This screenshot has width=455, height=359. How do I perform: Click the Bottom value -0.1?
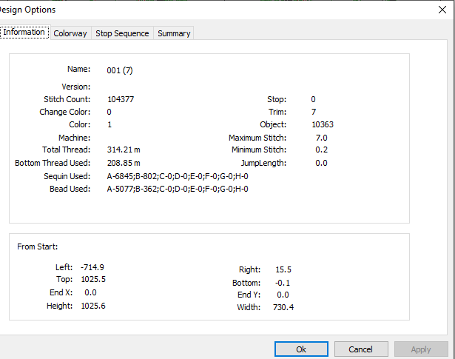coord(283,283)
